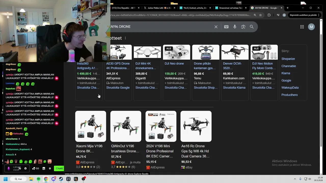Viewport: 326px width, 183px height.
Task: Open the QWinOut V196 brushless Drone result
Action: 125,148
